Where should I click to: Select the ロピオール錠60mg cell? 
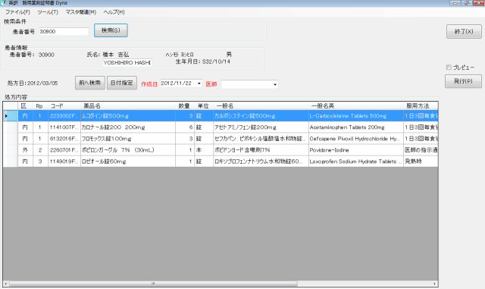(128, 162)
